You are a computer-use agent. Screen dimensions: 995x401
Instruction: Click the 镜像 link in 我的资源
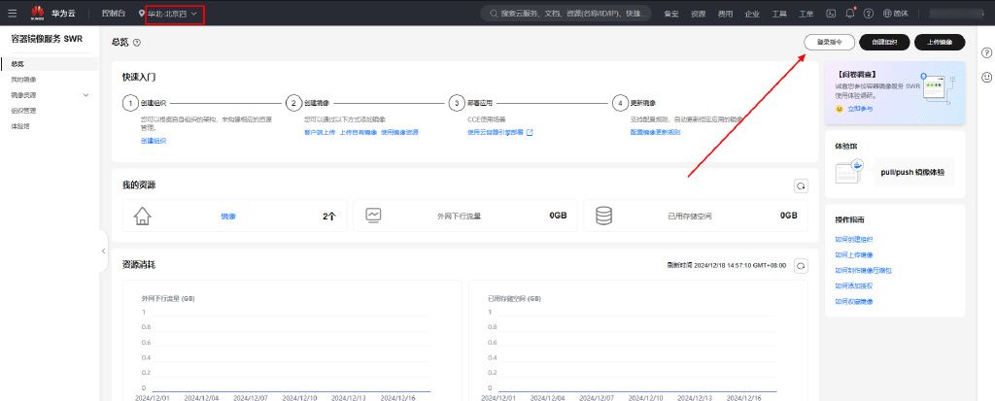pos(227,217)
